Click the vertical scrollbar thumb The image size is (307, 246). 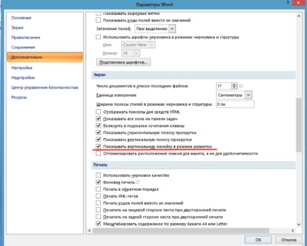click(299, 125)
